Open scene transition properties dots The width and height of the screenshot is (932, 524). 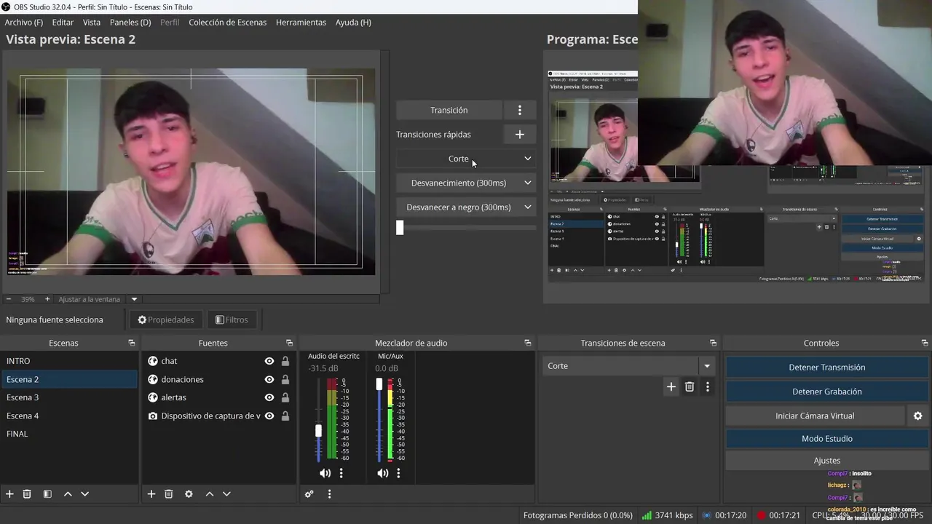(708, 386)
